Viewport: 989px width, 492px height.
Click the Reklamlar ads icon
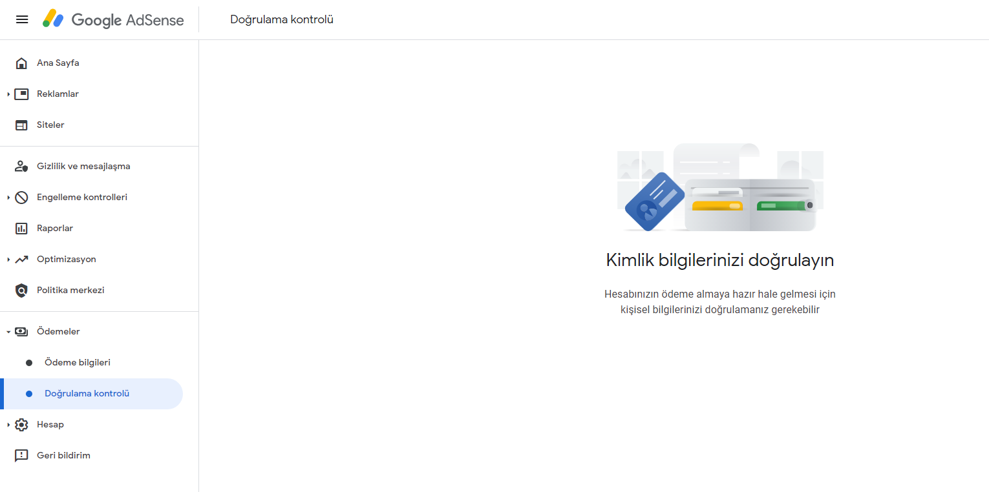point(21,94)
